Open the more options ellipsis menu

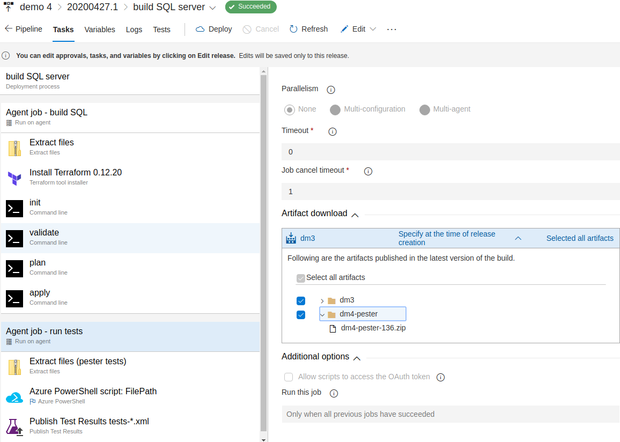392,30
